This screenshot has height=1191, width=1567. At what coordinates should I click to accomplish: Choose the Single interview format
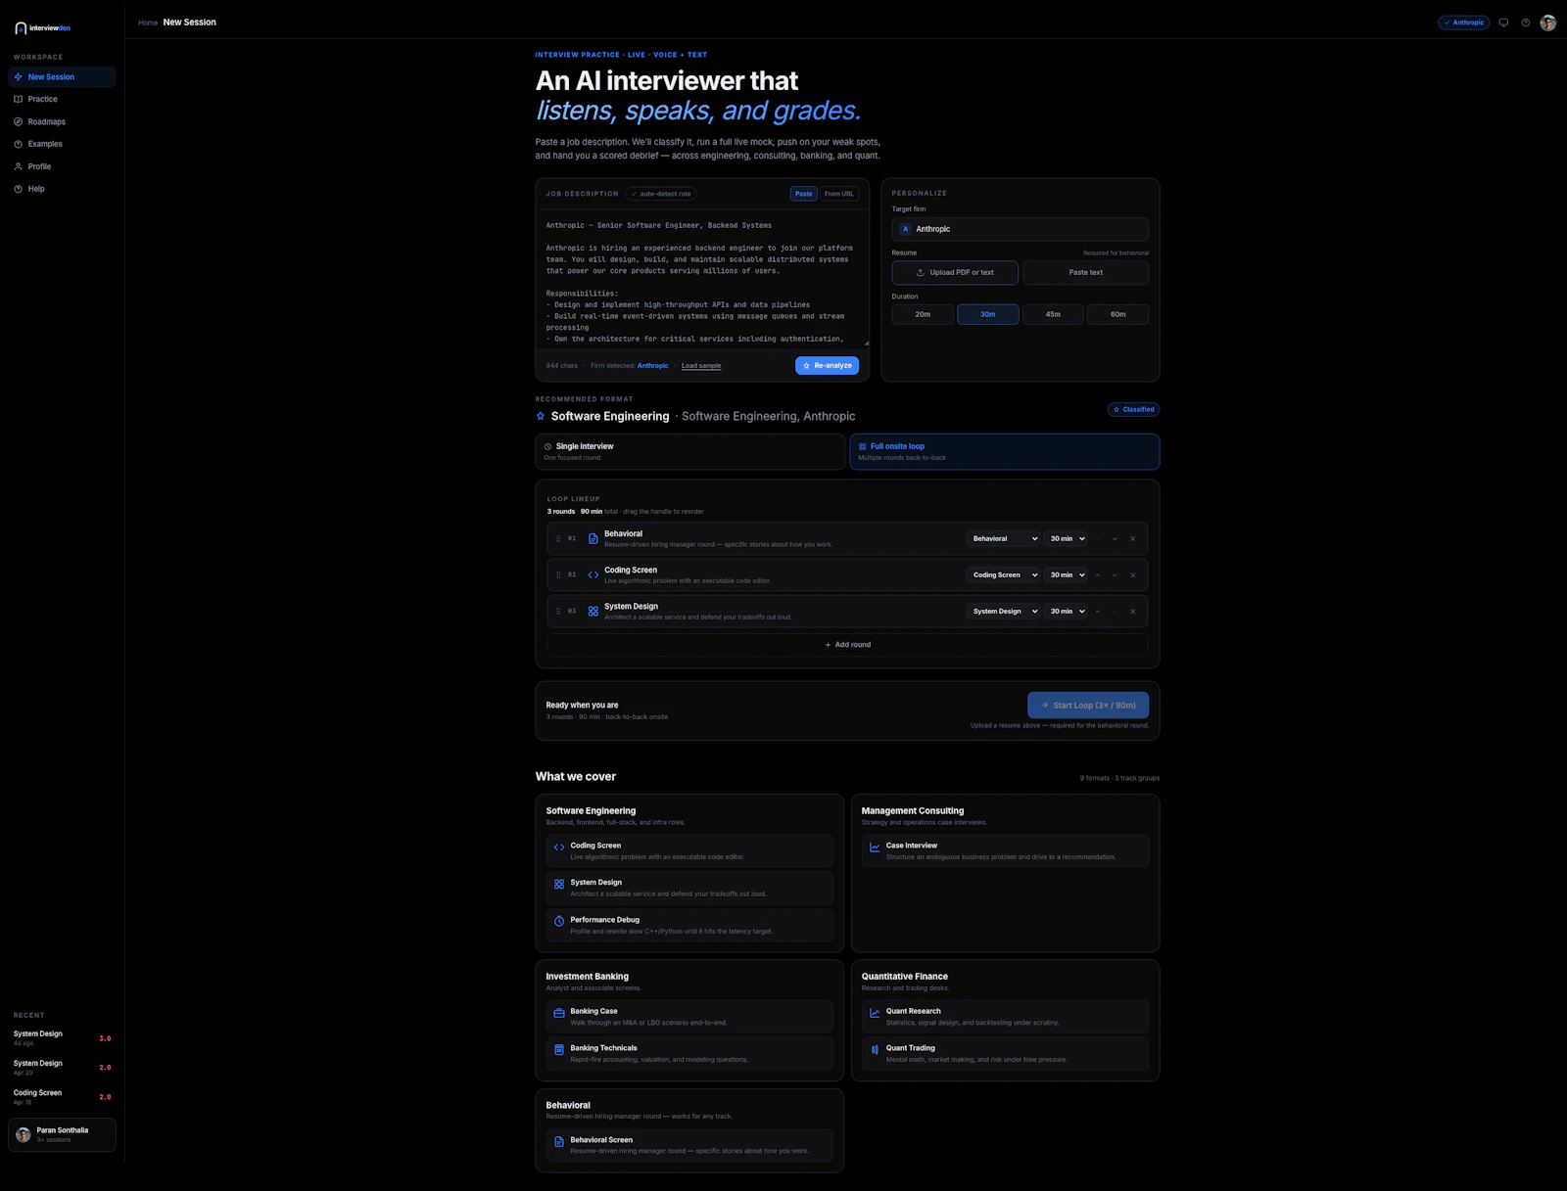point(689,451)
